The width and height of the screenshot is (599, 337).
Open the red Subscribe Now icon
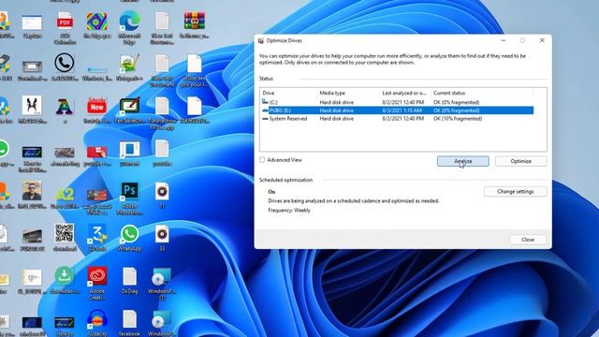tap(96, 106)
